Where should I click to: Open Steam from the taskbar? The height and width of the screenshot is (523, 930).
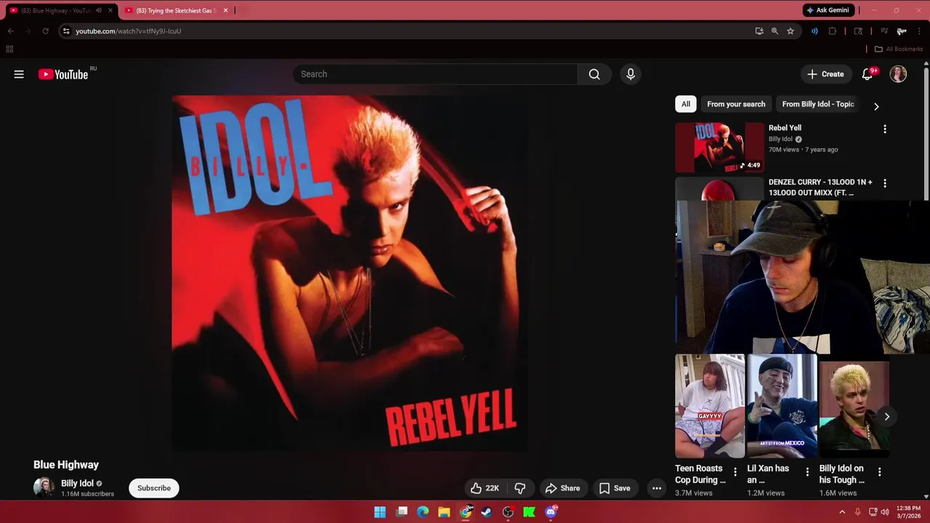point(487,512)
